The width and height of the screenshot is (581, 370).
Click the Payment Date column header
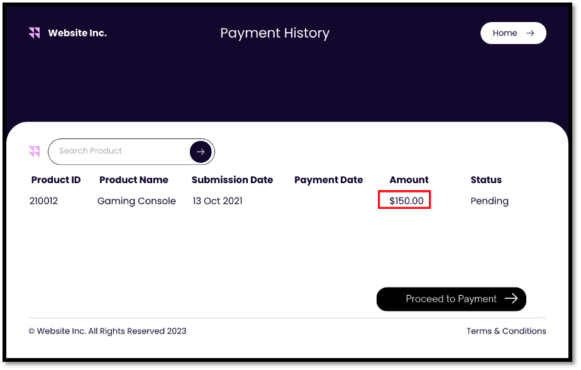[x=328, y=180]
